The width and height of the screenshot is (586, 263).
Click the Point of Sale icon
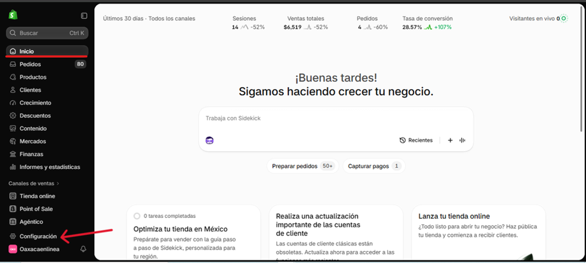(x=13, y=209)
